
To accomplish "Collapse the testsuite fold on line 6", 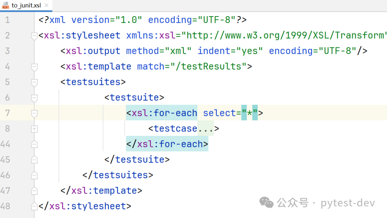I will tap(34, 98).
